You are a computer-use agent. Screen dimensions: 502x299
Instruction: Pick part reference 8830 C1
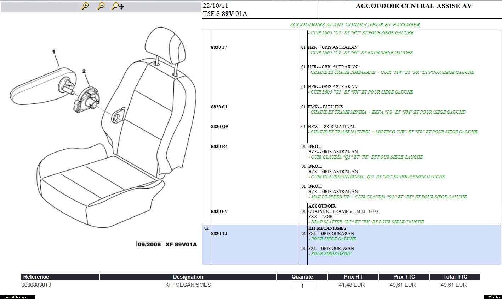pyautogui.click(x=219, y=107)
